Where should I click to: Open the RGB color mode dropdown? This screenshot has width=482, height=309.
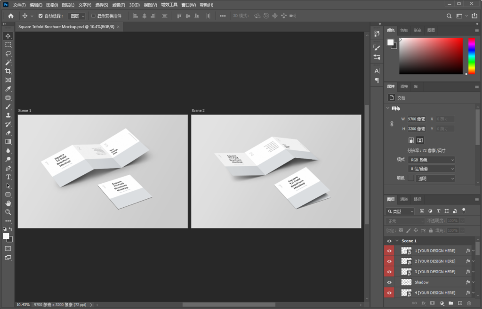432,160
